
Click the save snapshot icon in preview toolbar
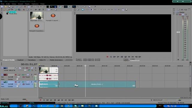coord(126,10)
